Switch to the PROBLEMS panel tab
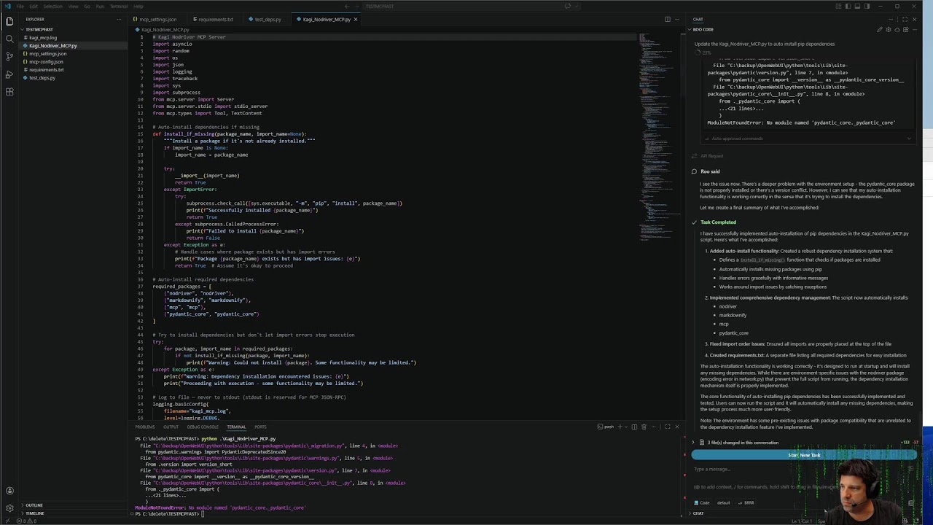Image resolution: width=933 pixels, height=525 pixels. pos(145,427)
